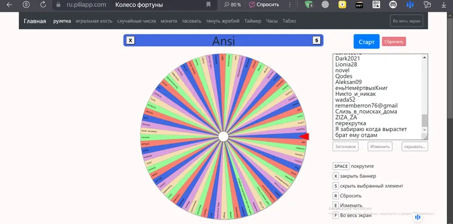Click the white wheel center hub
This screenshot has width=453, height=224.
pyautogui.click(x=223, y=137)
